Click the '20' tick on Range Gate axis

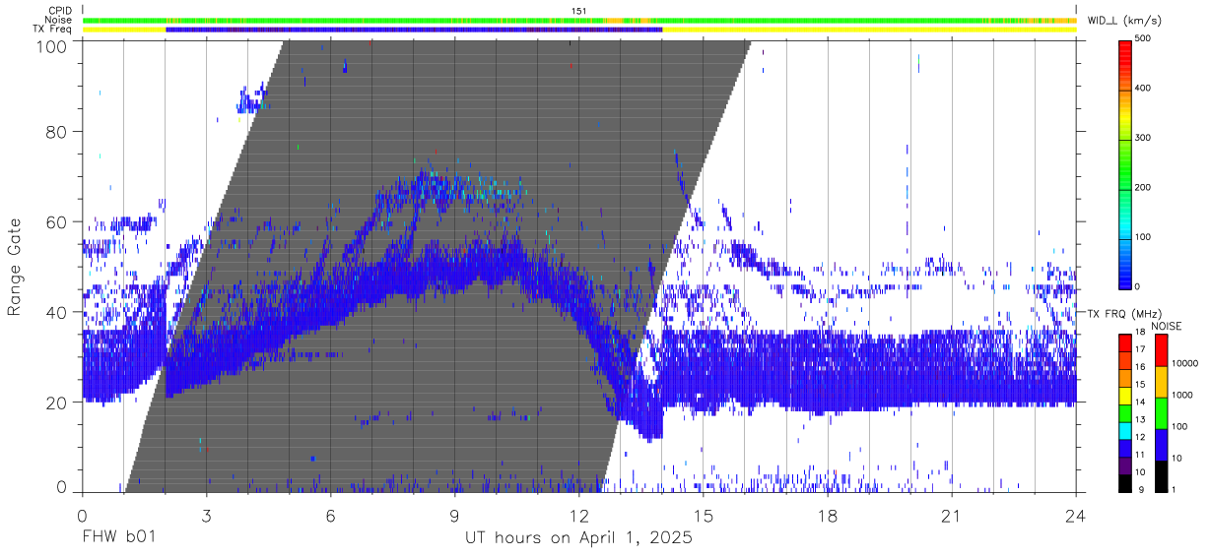coord(58,403)
